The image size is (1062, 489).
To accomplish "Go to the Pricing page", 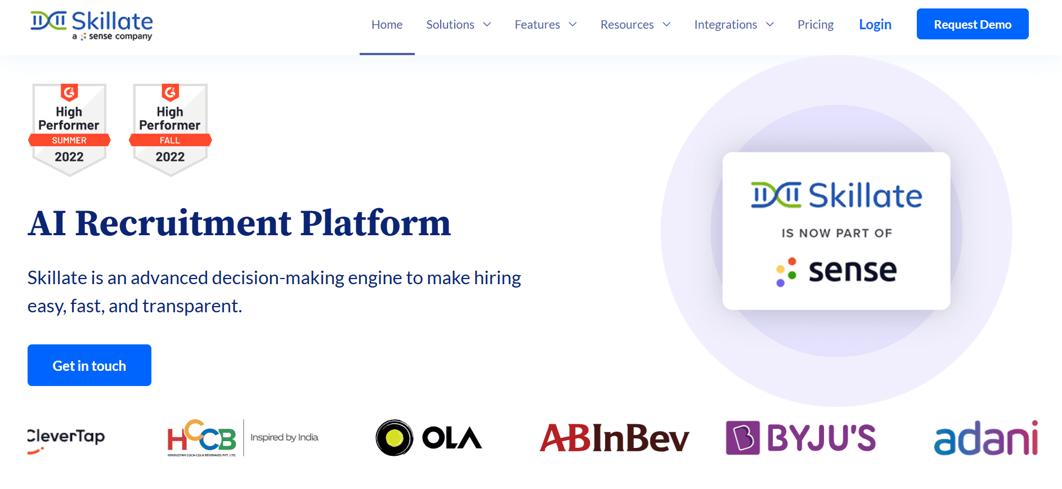I will point(815,25).
